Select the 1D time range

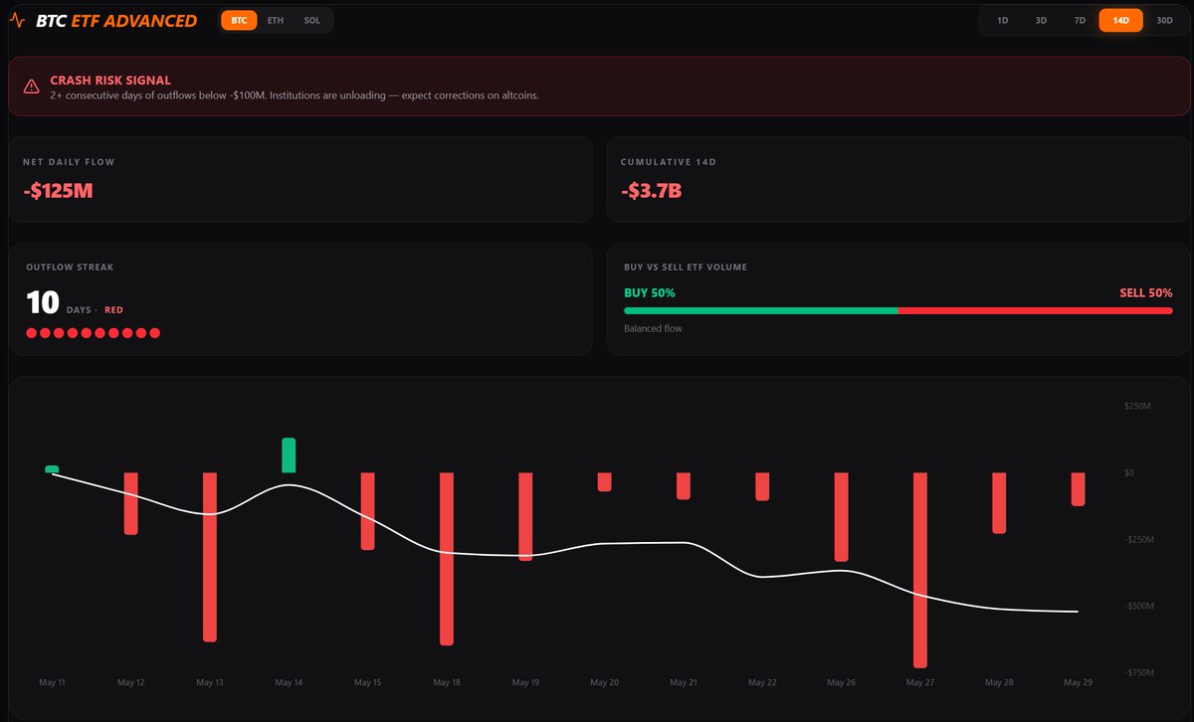[x=1002, y=20]
